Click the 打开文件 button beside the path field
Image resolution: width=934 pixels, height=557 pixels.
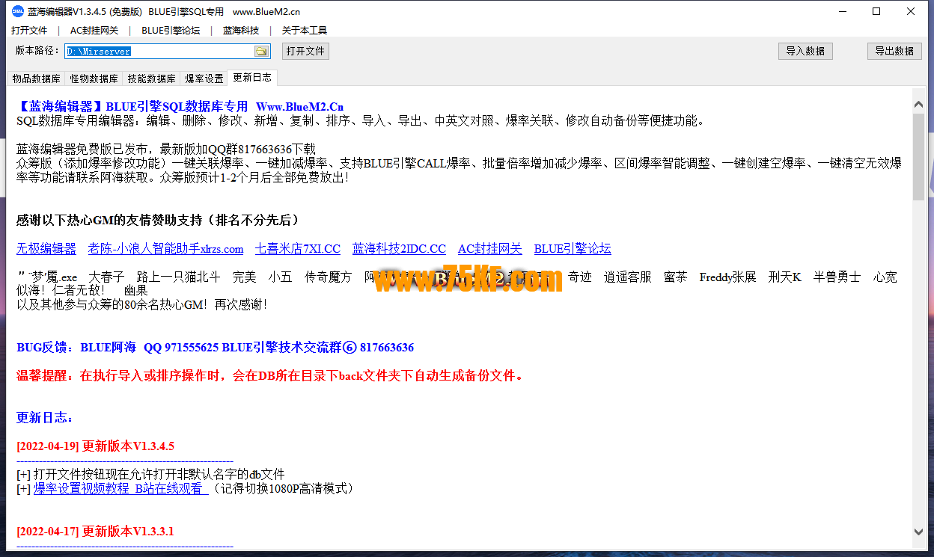click(305, 51)
